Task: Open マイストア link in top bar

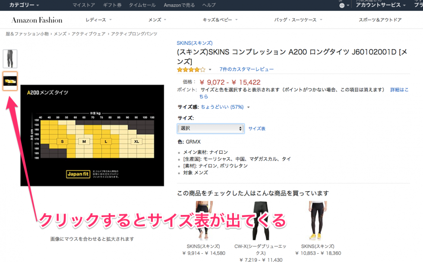Action: (84, 5)
